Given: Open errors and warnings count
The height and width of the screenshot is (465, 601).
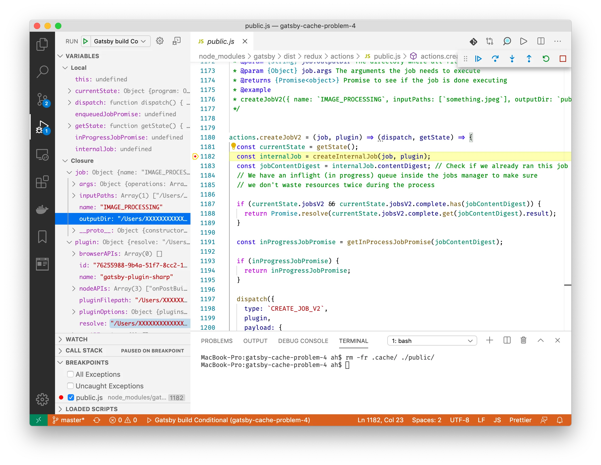Looking at the screenshot, I should coord(123,420).
